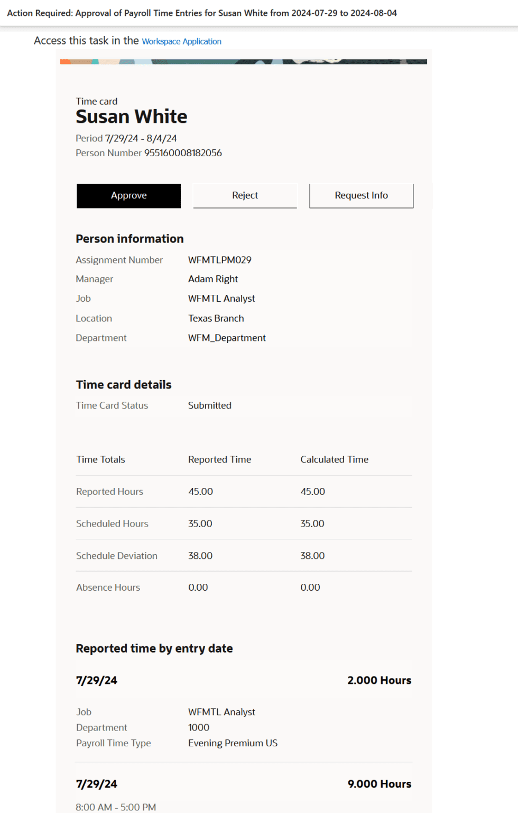Click the assignment number WFMTLPM029
The height and width of the screenshot is (813, 518).
click(x=219, y=260)
